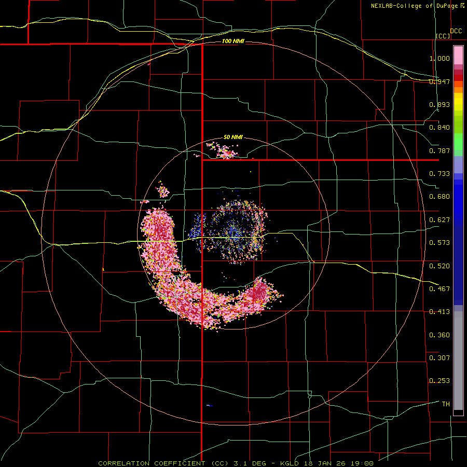Click the 0.253 value on the color scale
The image size is (467, 467).
[x=439, y=381]
